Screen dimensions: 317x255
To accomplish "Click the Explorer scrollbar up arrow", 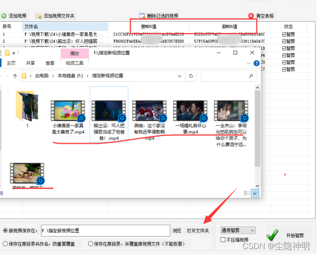I will click(257, 88).
